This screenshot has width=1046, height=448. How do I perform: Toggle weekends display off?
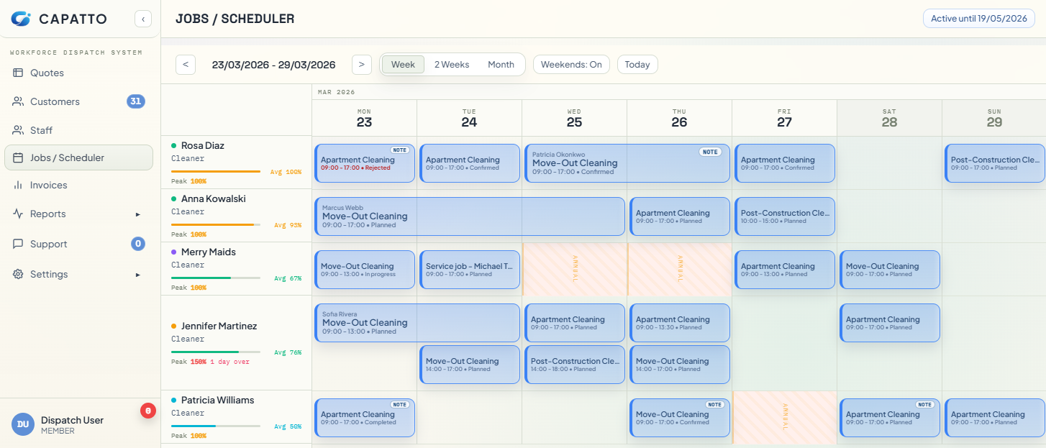point(571,64)
